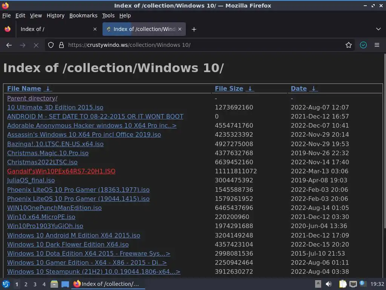Screen dimensions: 386x290
Task: Open a new tab with plus button
Action: tap(194, 29)
